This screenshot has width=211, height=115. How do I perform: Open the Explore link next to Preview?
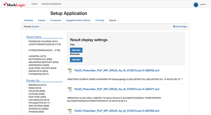36,26
